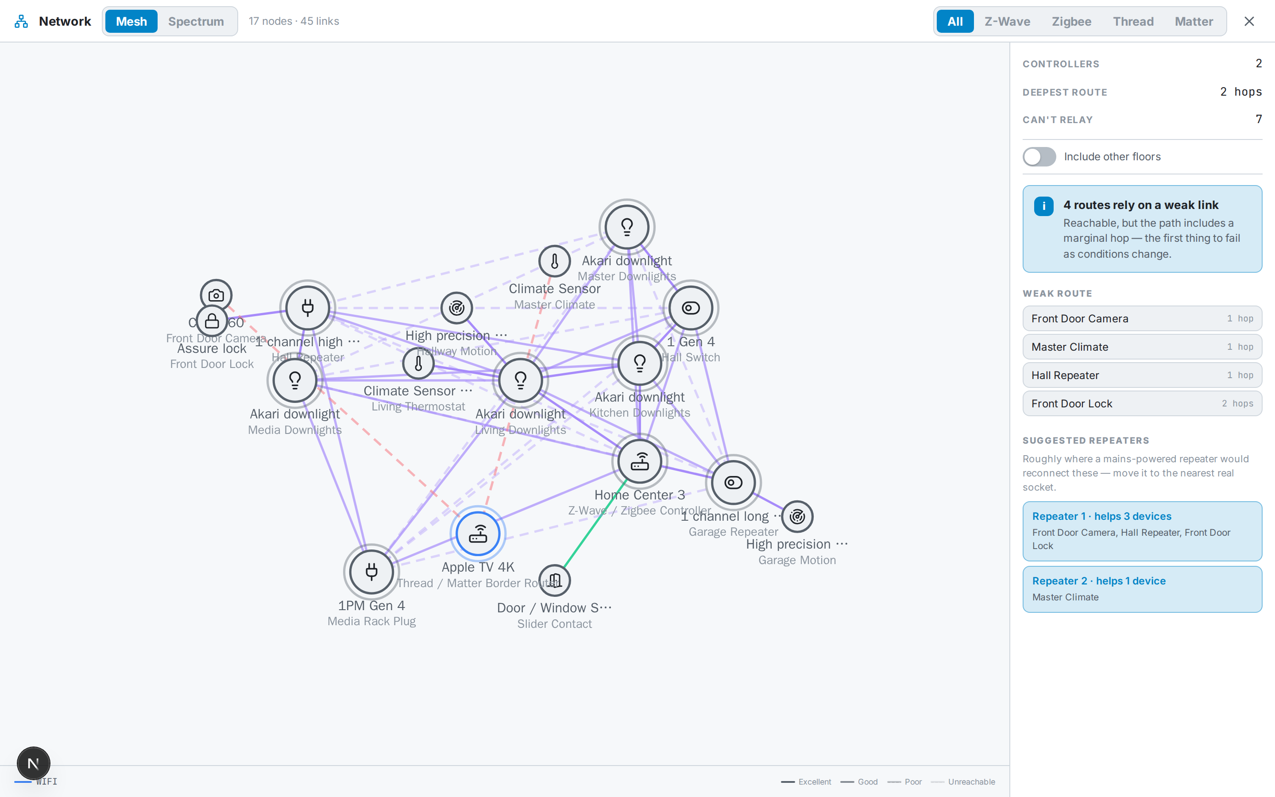Click the round N badge at bottom left
Screen dimensions: 1275x797
[34, 763]
